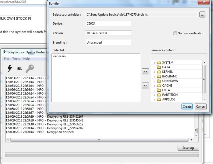Expand the FOTA tree node

(x=154, y=90)
